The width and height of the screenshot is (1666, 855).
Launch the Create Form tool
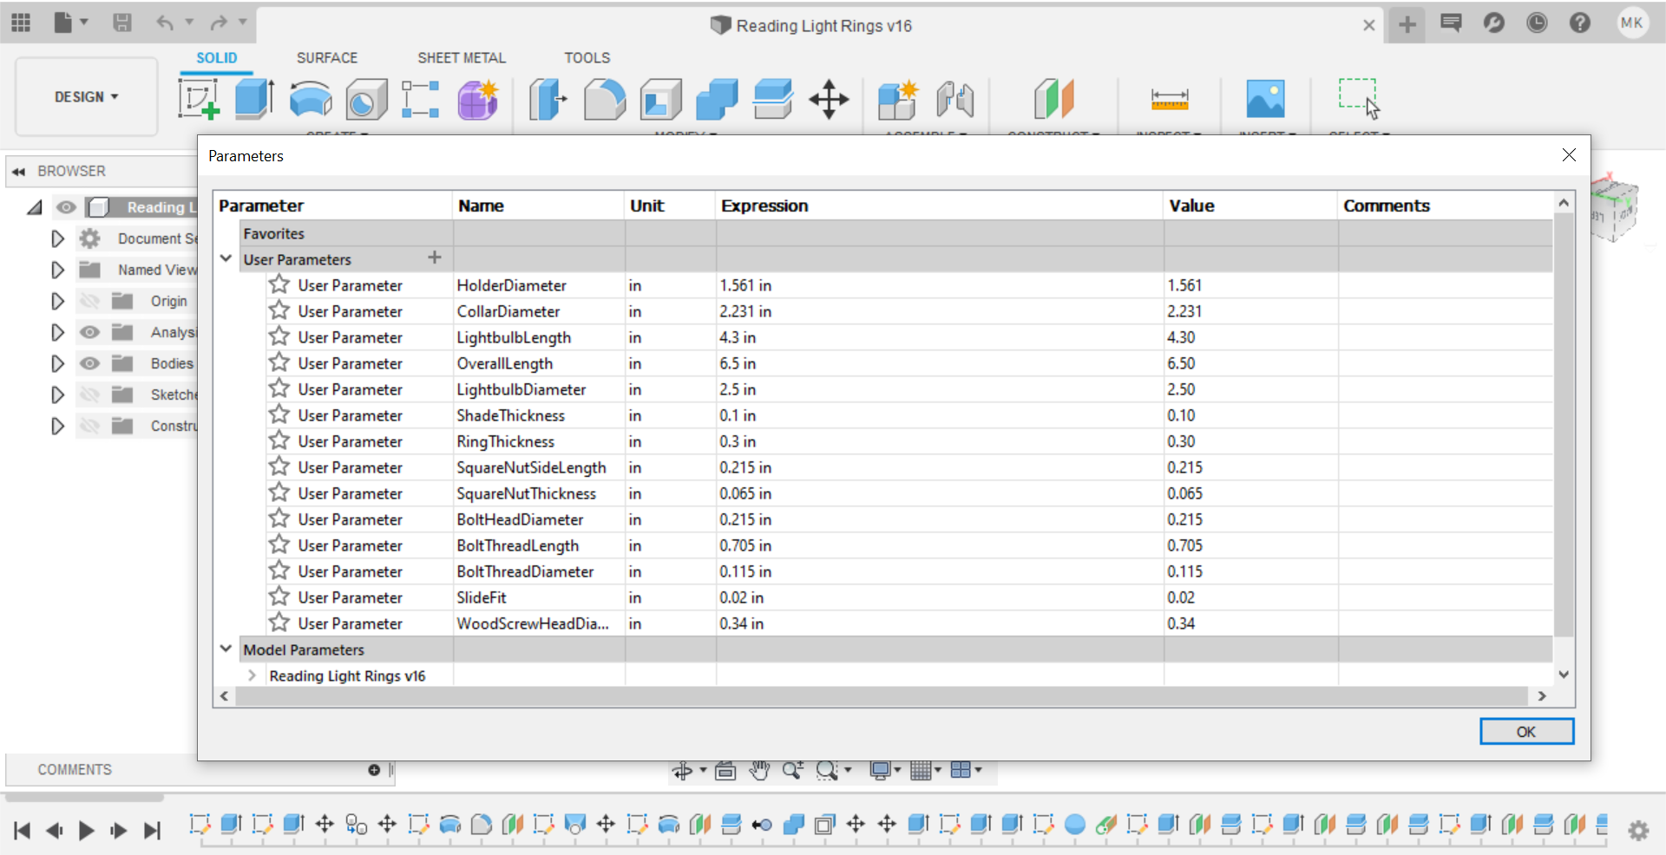(x=478, y=99)
